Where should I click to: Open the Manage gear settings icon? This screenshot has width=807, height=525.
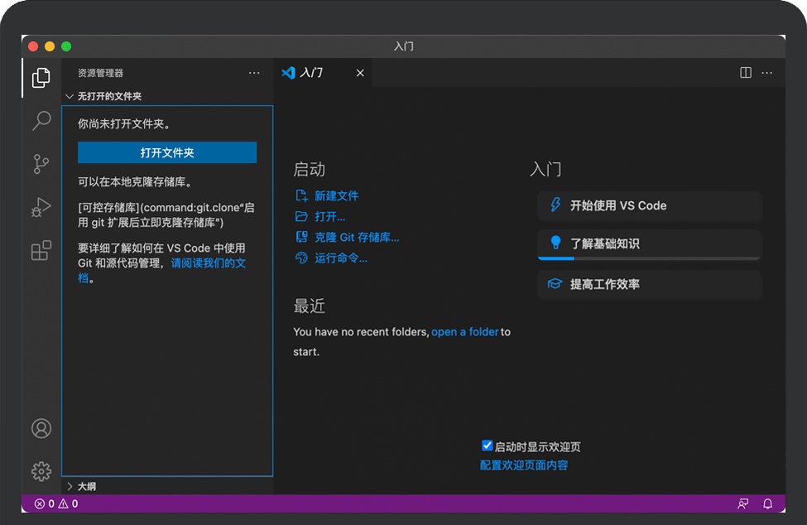coord(41,471)
